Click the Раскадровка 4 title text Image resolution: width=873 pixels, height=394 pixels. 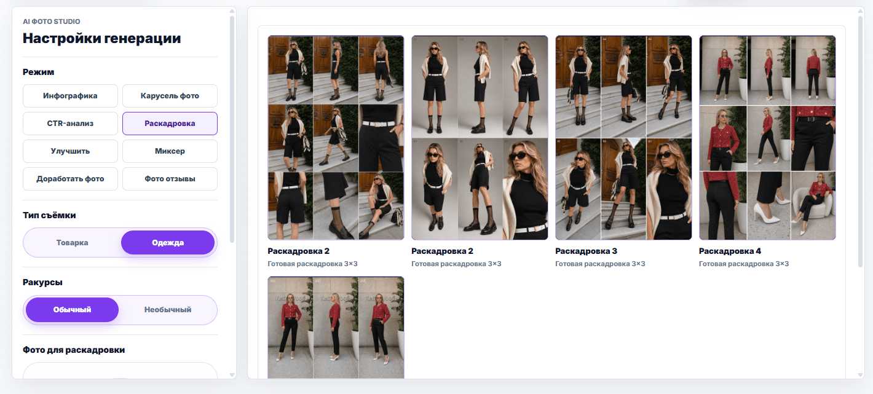click(x=730, y=251)
